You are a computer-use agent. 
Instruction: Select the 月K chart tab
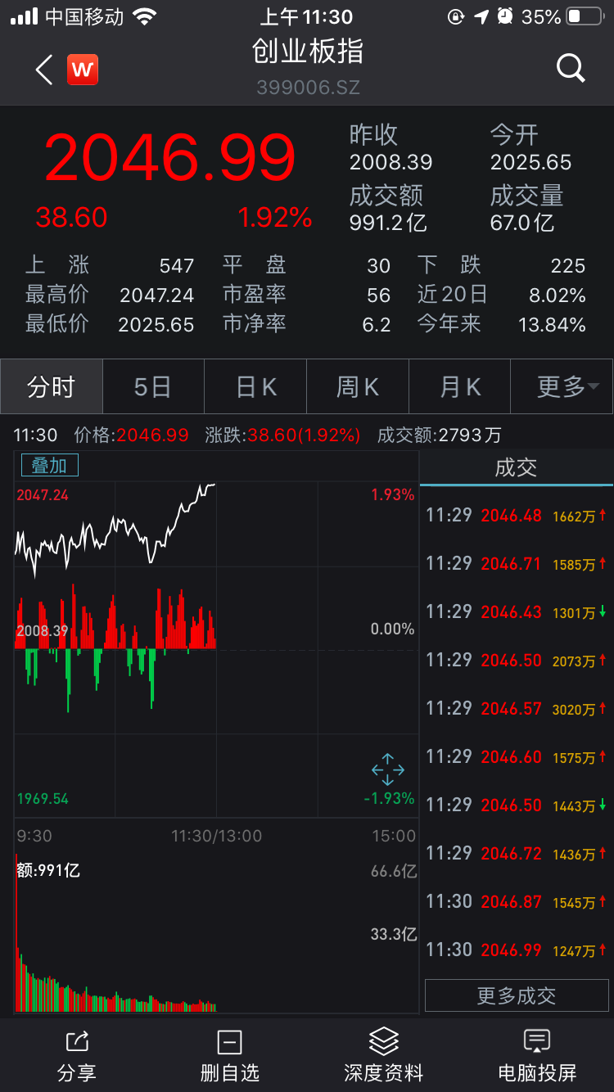pyautogui.click(x=460, y=386)
